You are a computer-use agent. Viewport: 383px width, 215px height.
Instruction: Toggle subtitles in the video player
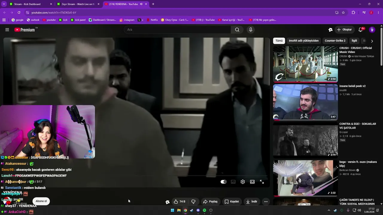pos(233,182)
